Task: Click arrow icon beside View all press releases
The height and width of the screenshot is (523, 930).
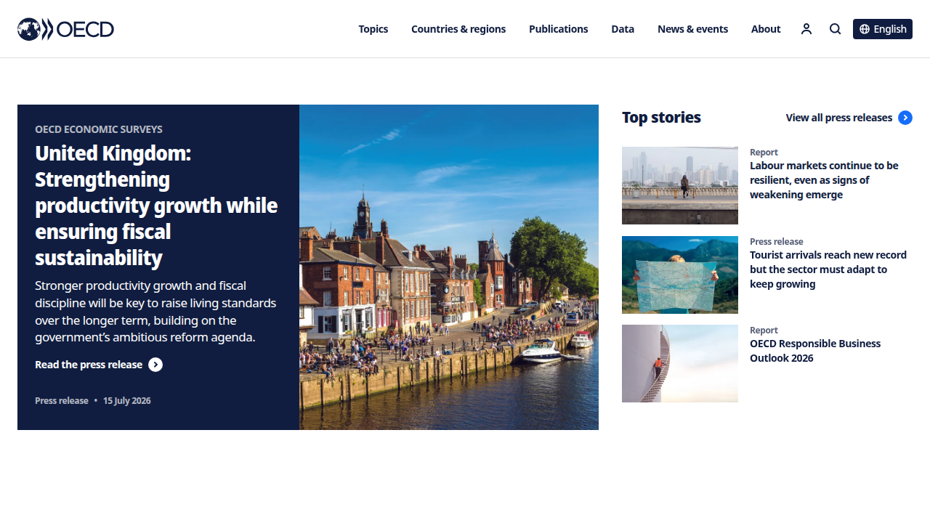Action: (905, 118)
